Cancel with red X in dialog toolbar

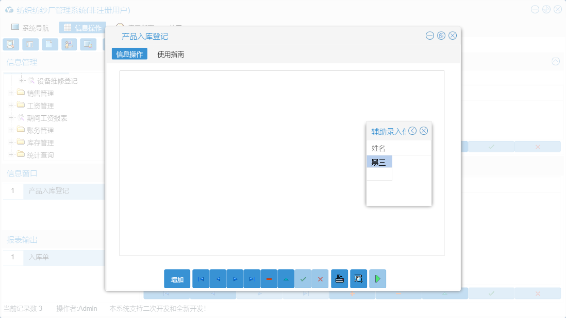point(320,279)
